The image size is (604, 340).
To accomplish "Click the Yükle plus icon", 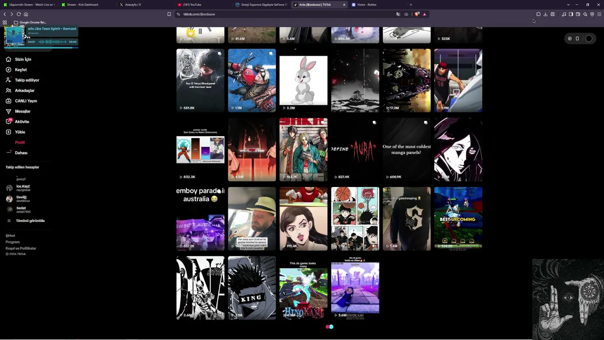I will [8, 132].
